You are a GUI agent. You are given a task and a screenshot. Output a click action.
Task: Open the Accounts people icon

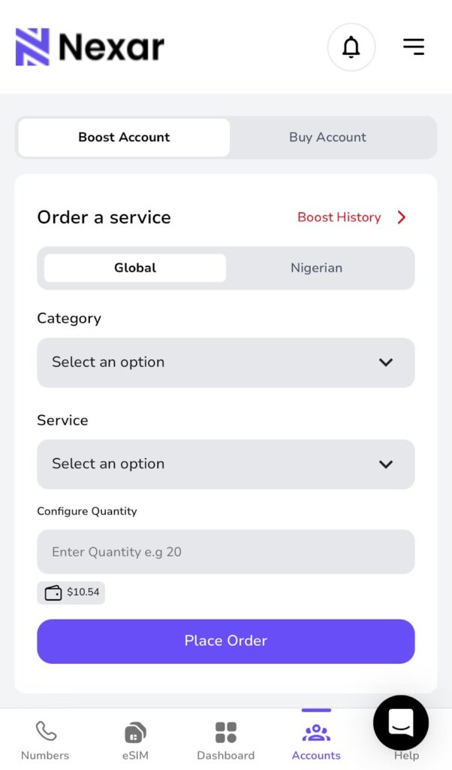coord(316,732)
